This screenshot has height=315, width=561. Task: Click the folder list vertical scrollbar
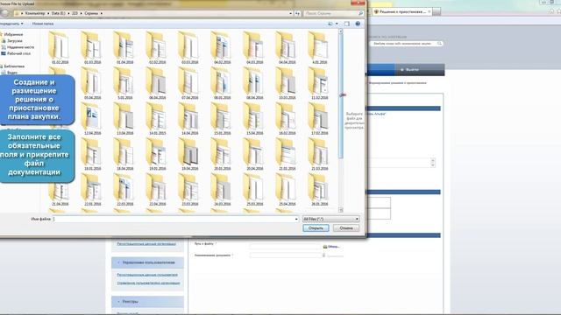pos(341,121)
